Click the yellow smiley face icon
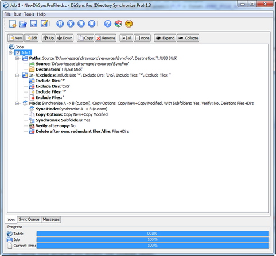 pos(129,24)
